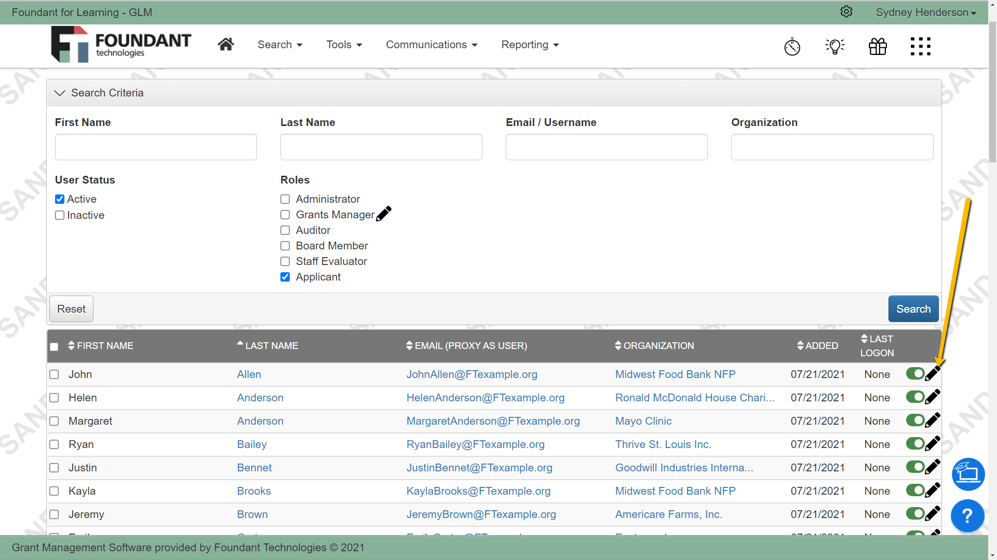Screen dimensions: 997x560
Task: Uncheck the Applicant role
Action: tap(285, 277)
